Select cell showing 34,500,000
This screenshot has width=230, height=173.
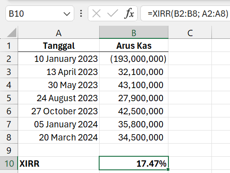pos(134,137)
